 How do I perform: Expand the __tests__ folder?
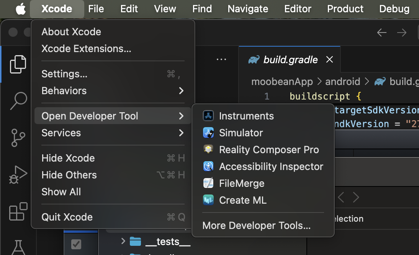pos(123,241)
